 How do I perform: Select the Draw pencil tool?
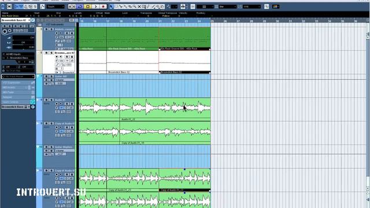[x=149, y=6]
